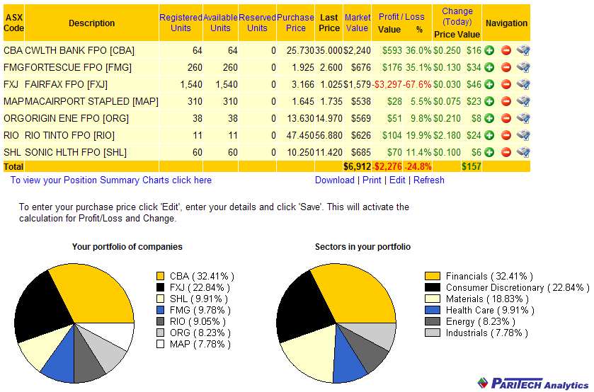Open the details icon in ORG row
The image size is (594, 392).
(x=523, y=118)
